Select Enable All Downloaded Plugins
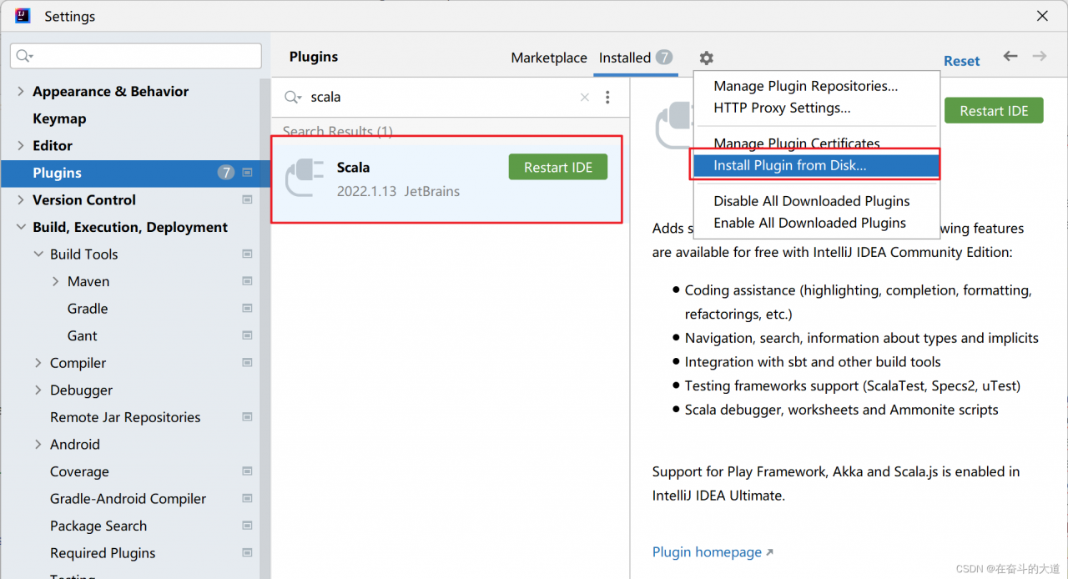 (x=809, y=223)
